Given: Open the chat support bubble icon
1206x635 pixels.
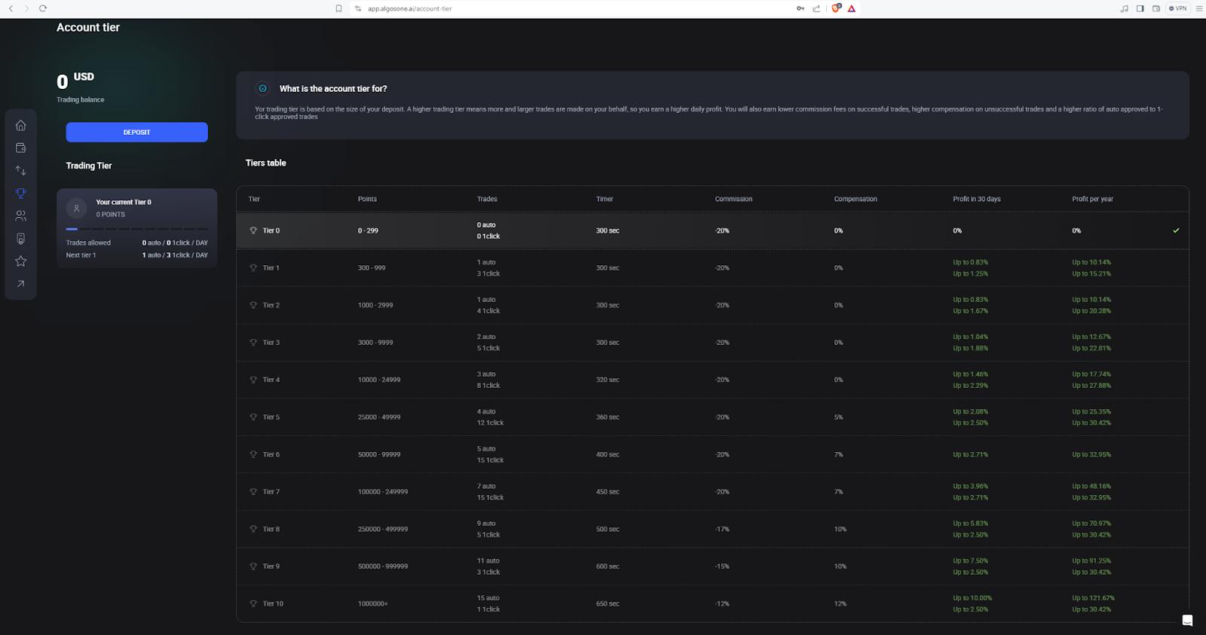Looking at the screenshot, I should click(x=1187, y=621).
